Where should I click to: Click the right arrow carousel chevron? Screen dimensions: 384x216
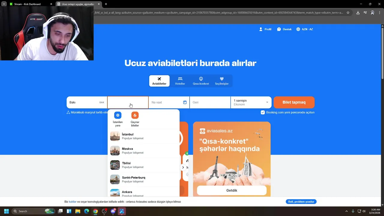[183, 167]
